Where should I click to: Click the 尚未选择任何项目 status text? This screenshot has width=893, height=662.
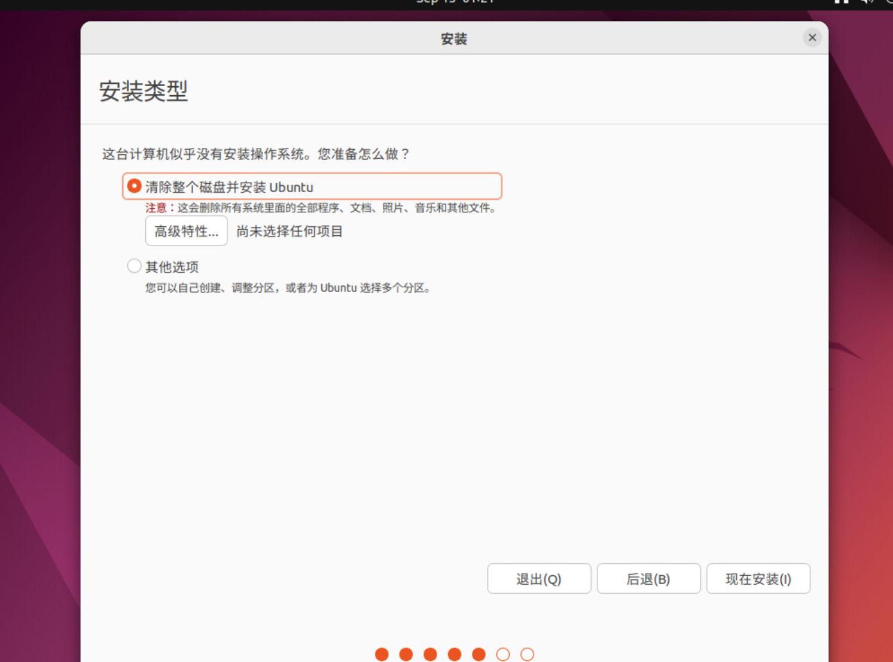pos(289,232)
